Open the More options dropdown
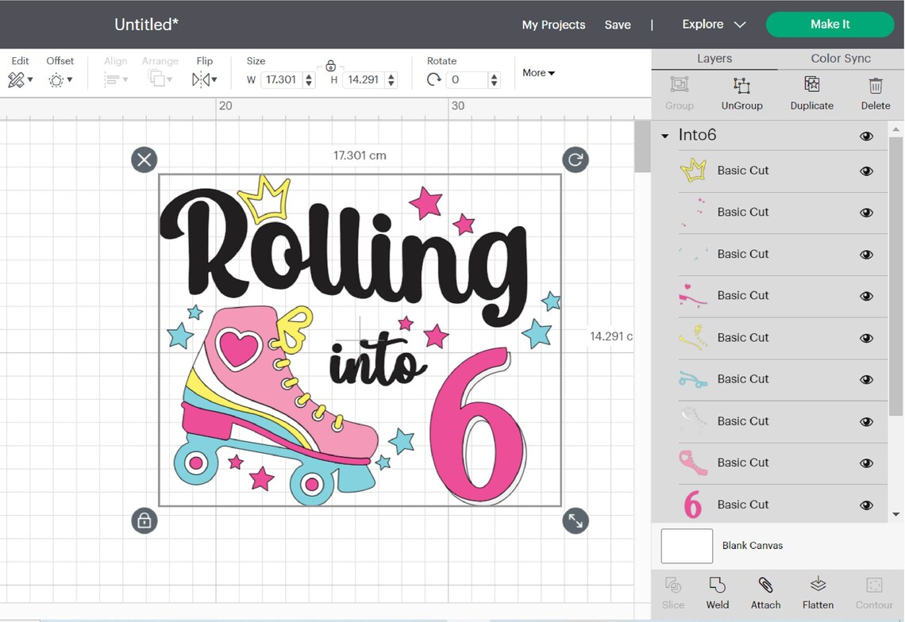This screenshot has width=905, height=622. [538, 72]
